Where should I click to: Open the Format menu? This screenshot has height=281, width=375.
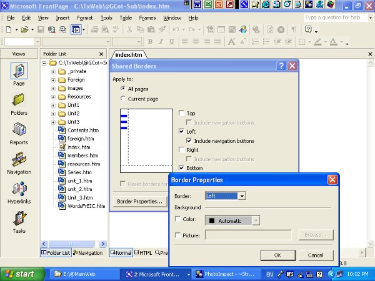point(85,18)
